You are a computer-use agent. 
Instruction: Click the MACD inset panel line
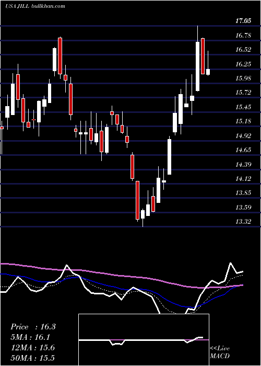(x=141, y=340)
